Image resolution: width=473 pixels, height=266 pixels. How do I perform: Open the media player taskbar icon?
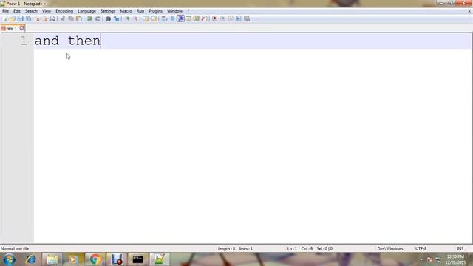pos(72,259)
